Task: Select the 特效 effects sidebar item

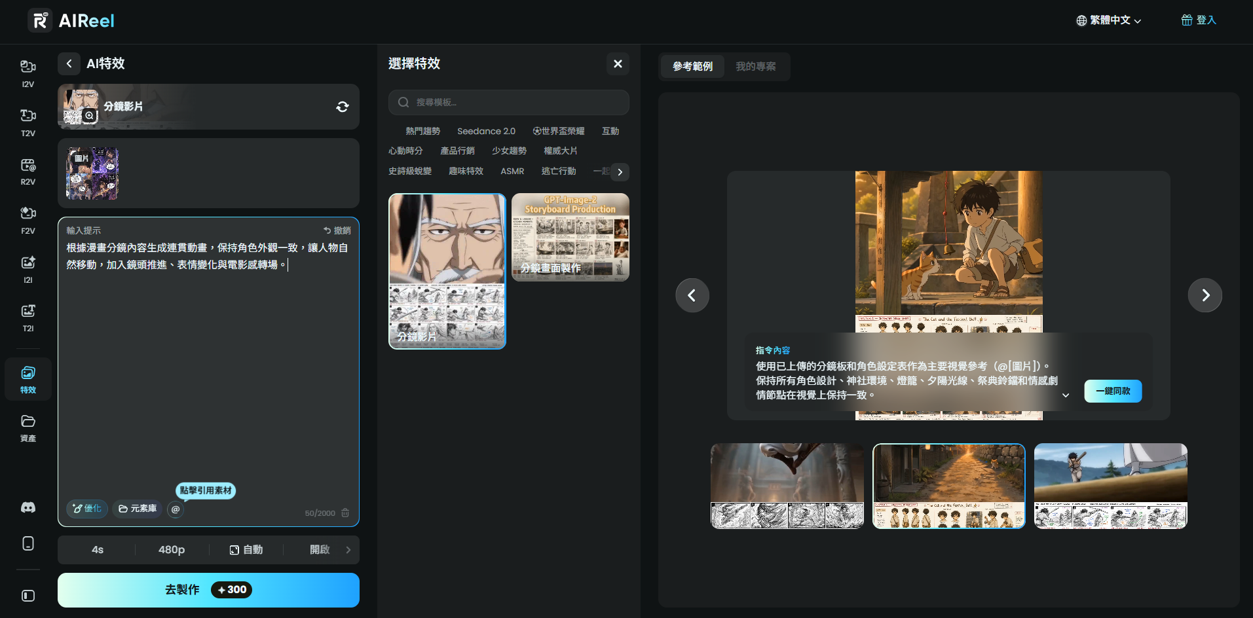Action: point(28,380)
